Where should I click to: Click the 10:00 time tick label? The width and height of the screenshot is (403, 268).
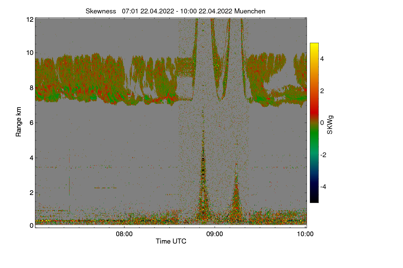tap(305, 234)
